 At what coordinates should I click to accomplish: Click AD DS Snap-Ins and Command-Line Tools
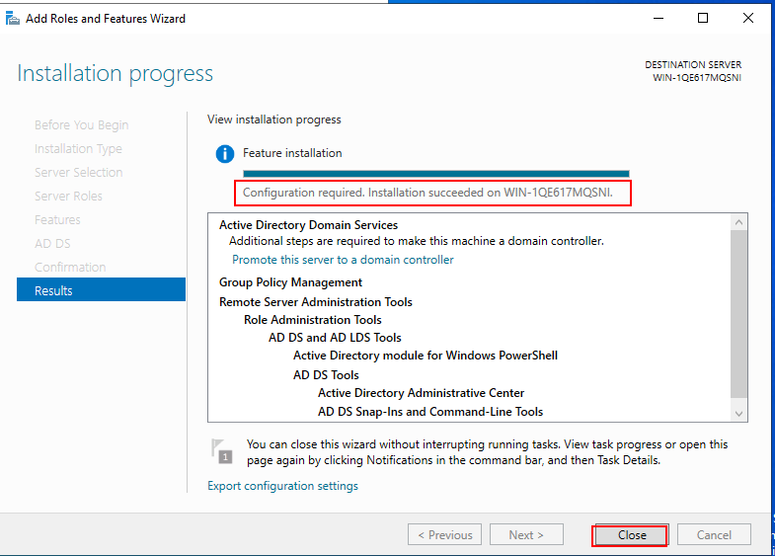point(430,412)
